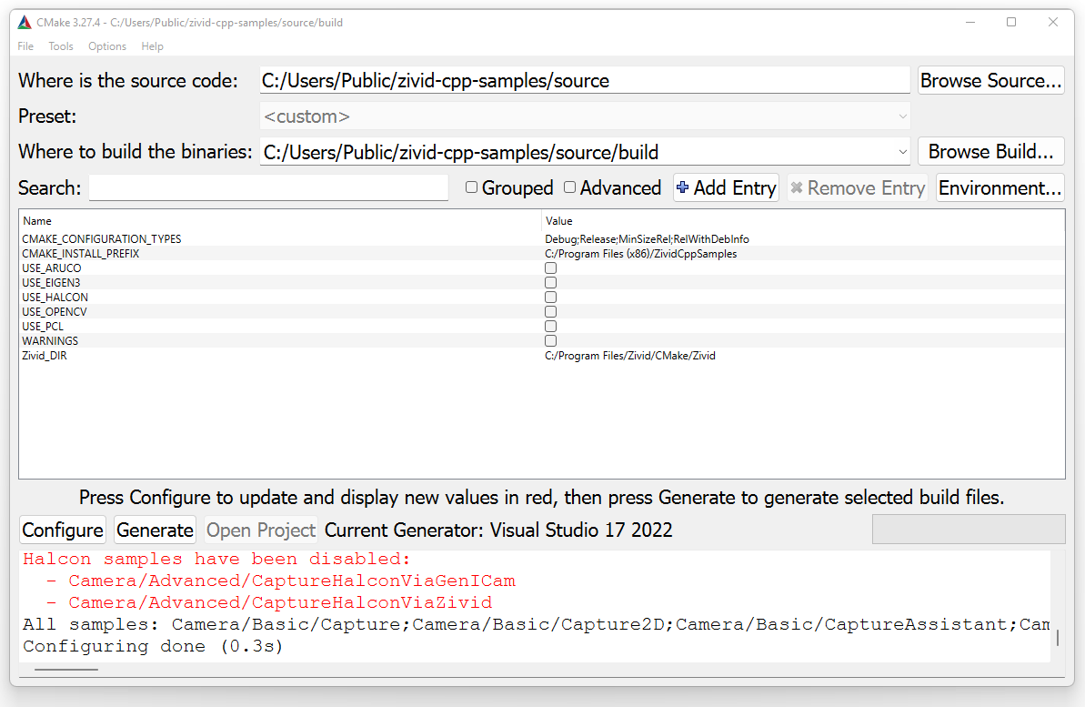Click the Browse Build button

(990, 152)
